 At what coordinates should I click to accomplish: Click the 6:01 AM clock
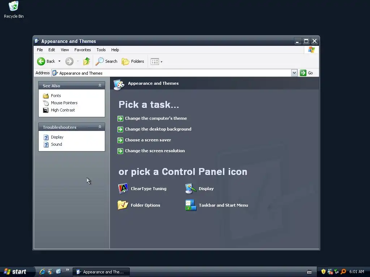pos(357,272)
